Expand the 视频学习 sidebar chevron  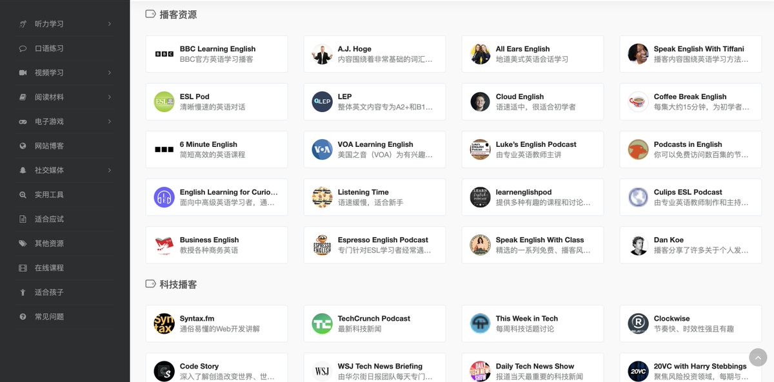110,73
